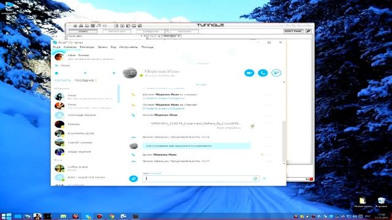The height and width of the screenshot is (220, 392).
Task: Click the taskbar clock
Action: 382,216
